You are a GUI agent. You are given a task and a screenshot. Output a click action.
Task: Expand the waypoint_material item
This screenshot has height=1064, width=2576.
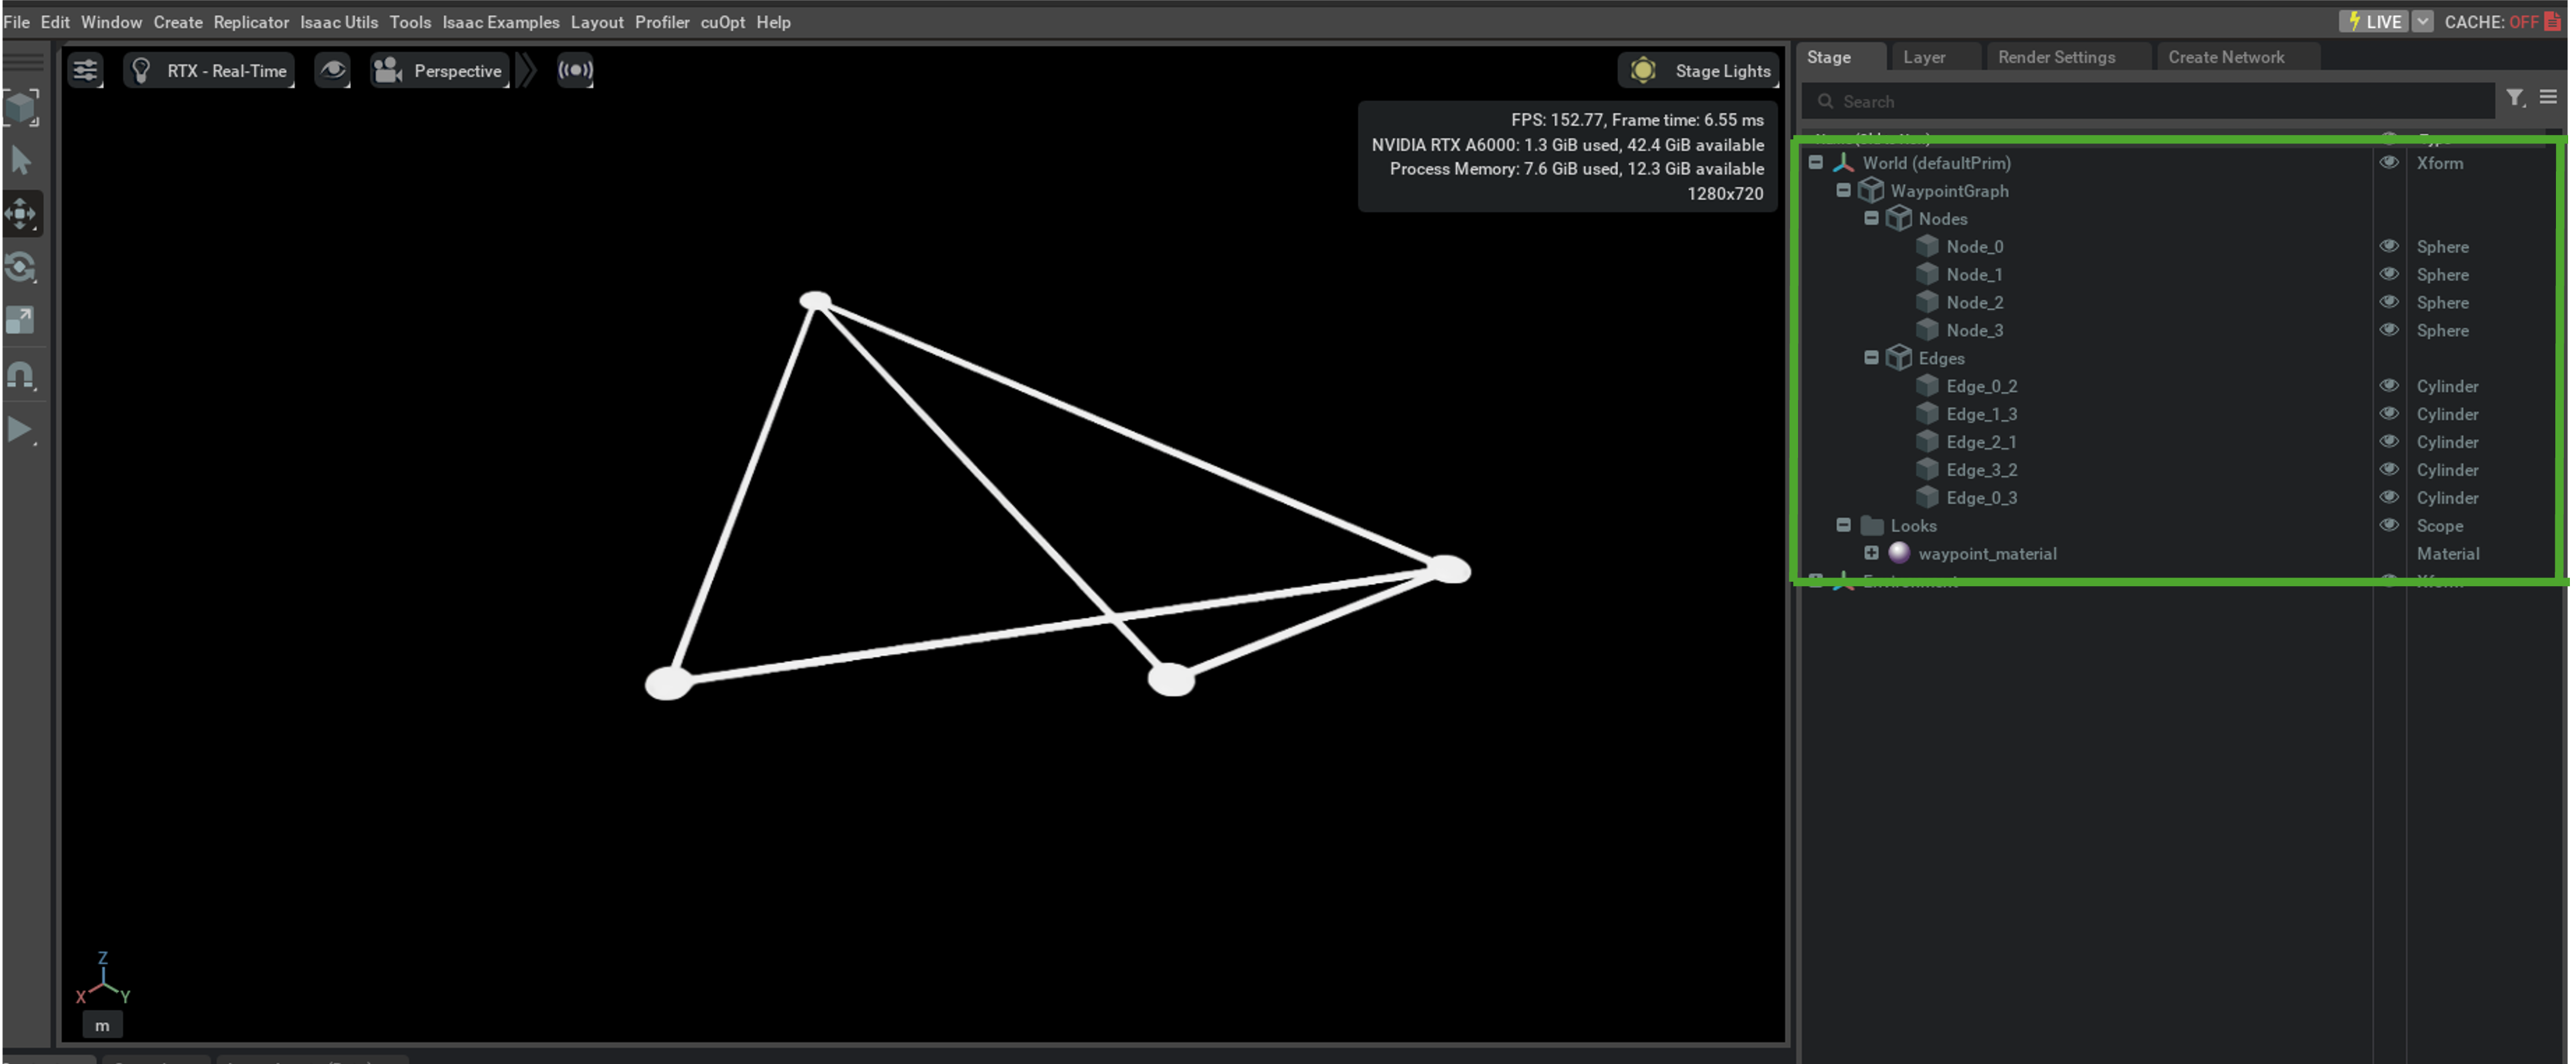(1871, 553)
